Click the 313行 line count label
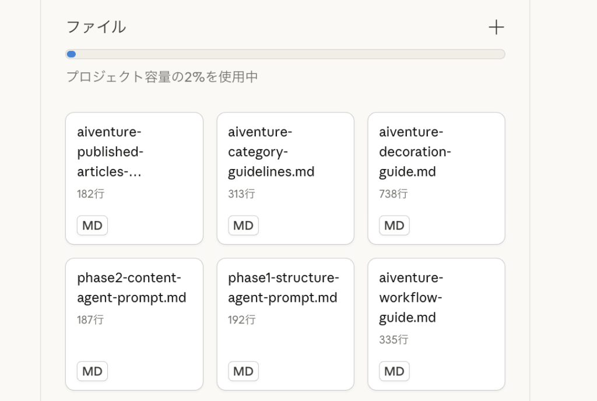The image size is (597, 401). 241,194
